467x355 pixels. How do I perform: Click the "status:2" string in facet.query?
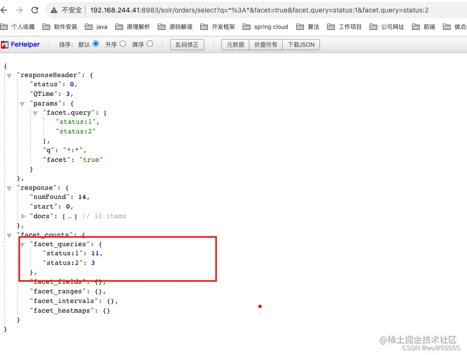[76, 131]
